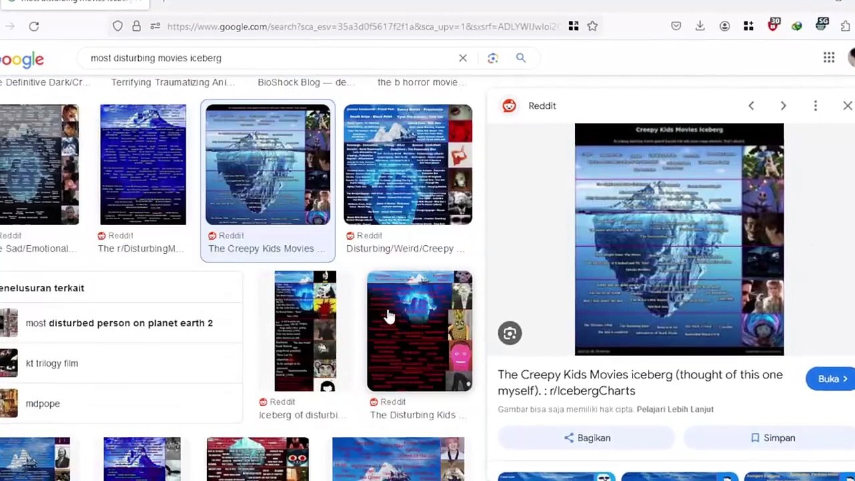Screen dimensions: 855x481
Task: Open the extension with the SG badge
Action: [x=822, y=25]
